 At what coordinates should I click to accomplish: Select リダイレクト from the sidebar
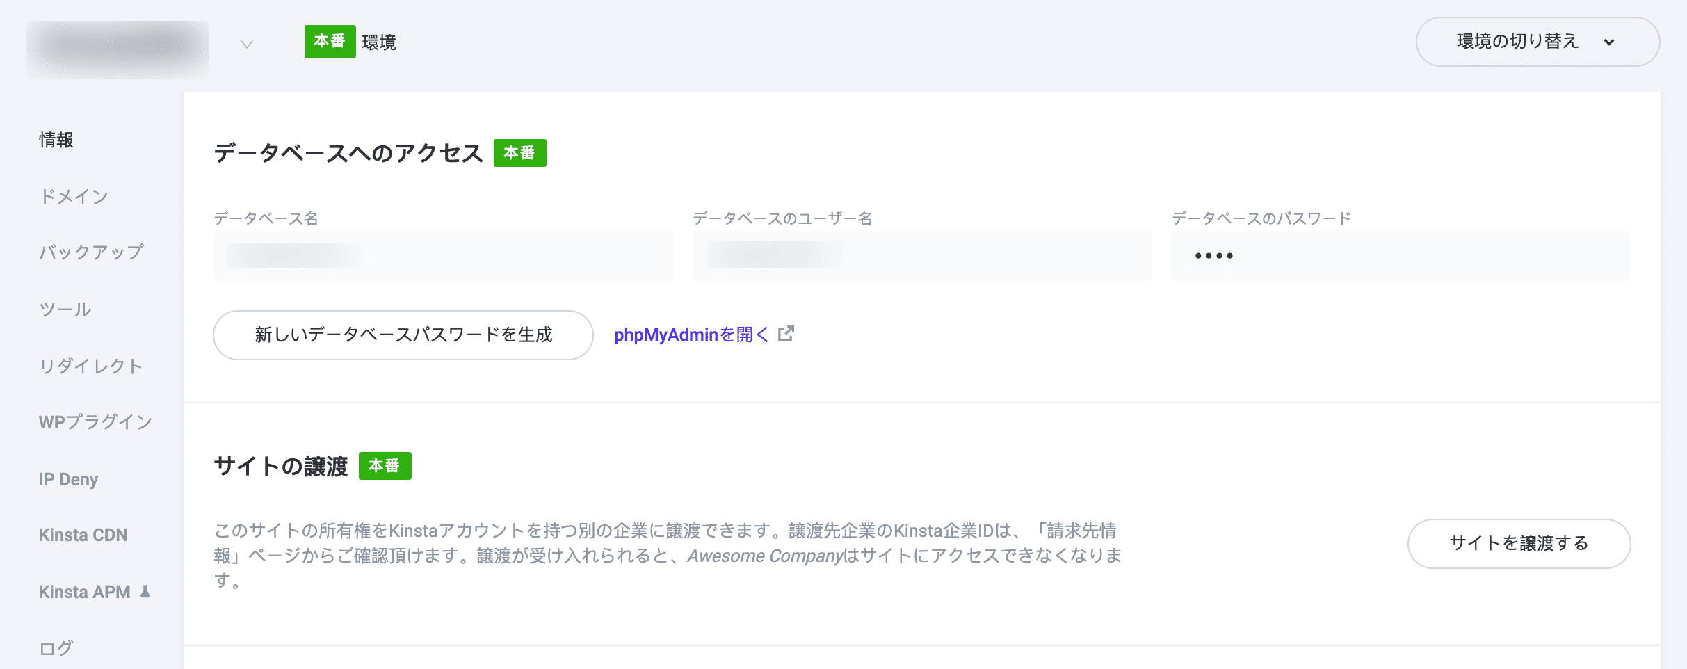91,366
